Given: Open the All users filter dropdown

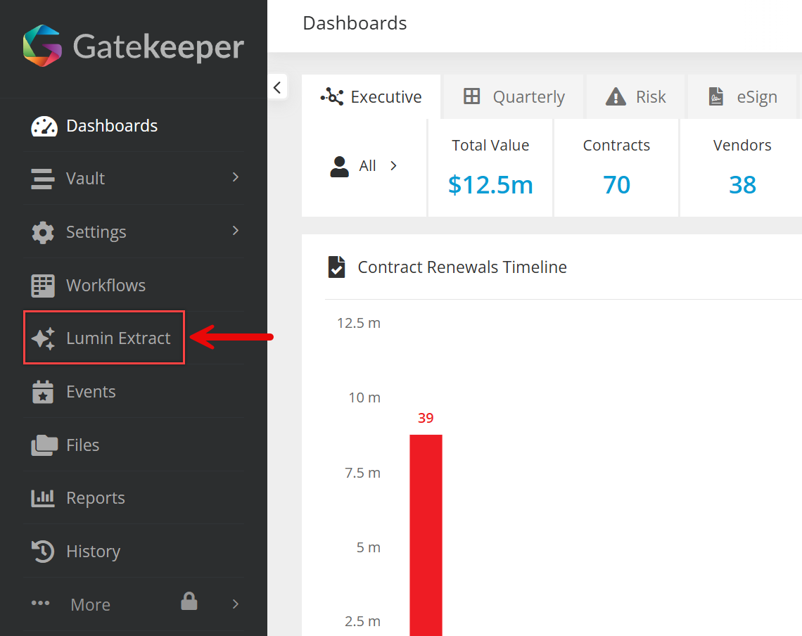Looking at the screenshot, I should (364, 166).
